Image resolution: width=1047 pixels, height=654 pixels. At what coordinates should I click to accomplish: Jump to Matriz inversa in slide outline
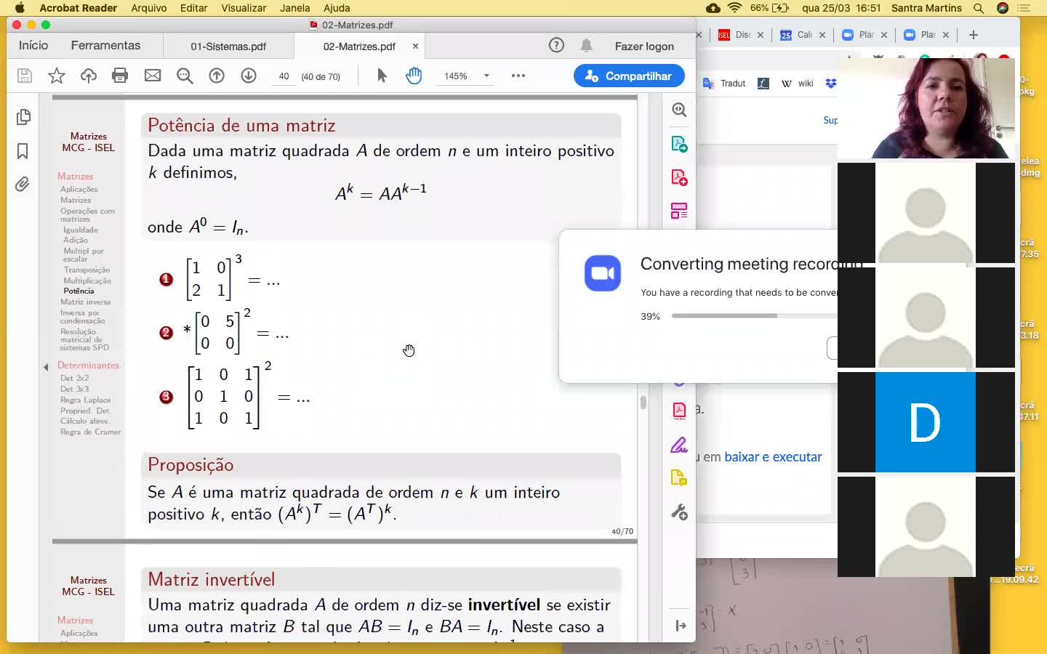85,302
